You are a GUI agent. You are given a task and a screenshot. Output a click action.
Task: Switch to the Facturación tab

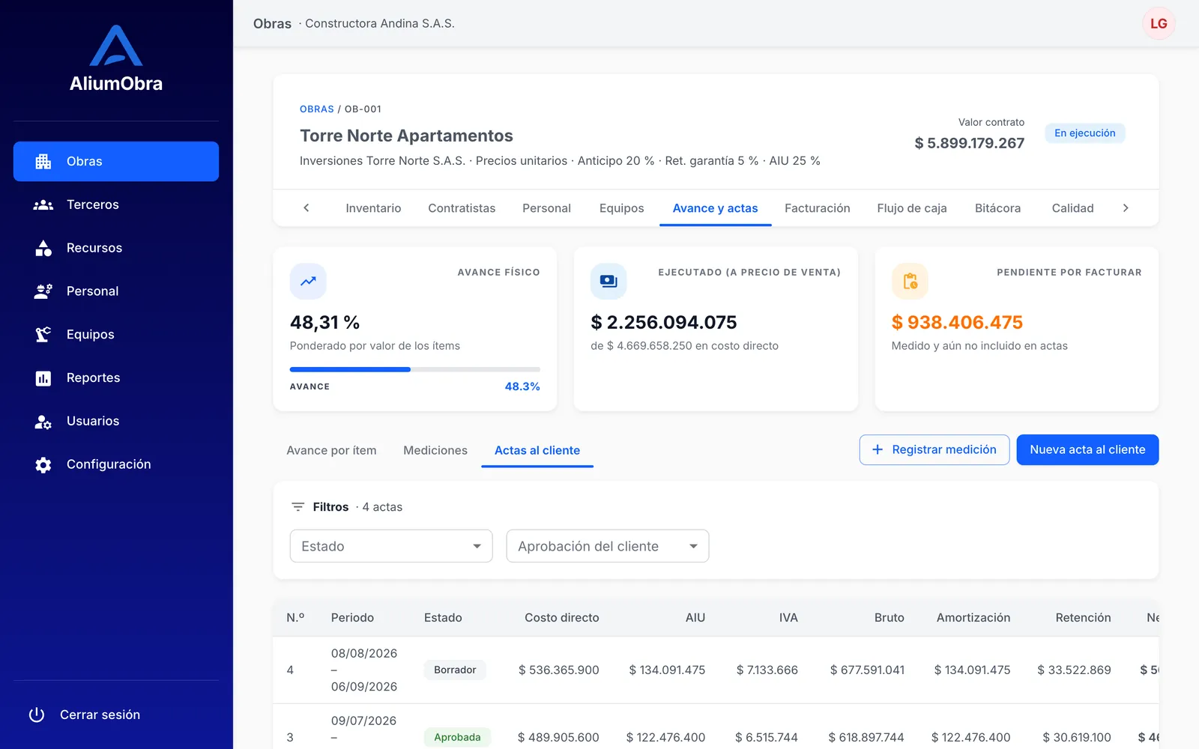pyautogui.click(x=817, y=208)
